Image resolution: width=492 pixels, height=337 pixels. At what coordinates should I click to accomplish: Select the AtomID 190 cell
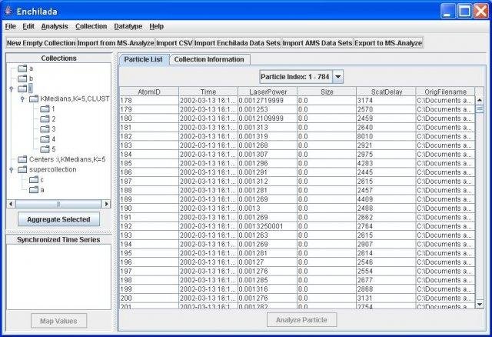point(149,209)
